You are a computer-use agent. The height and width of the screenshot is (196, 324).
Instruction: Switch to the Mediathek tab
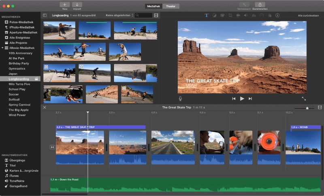click(153, 6)
